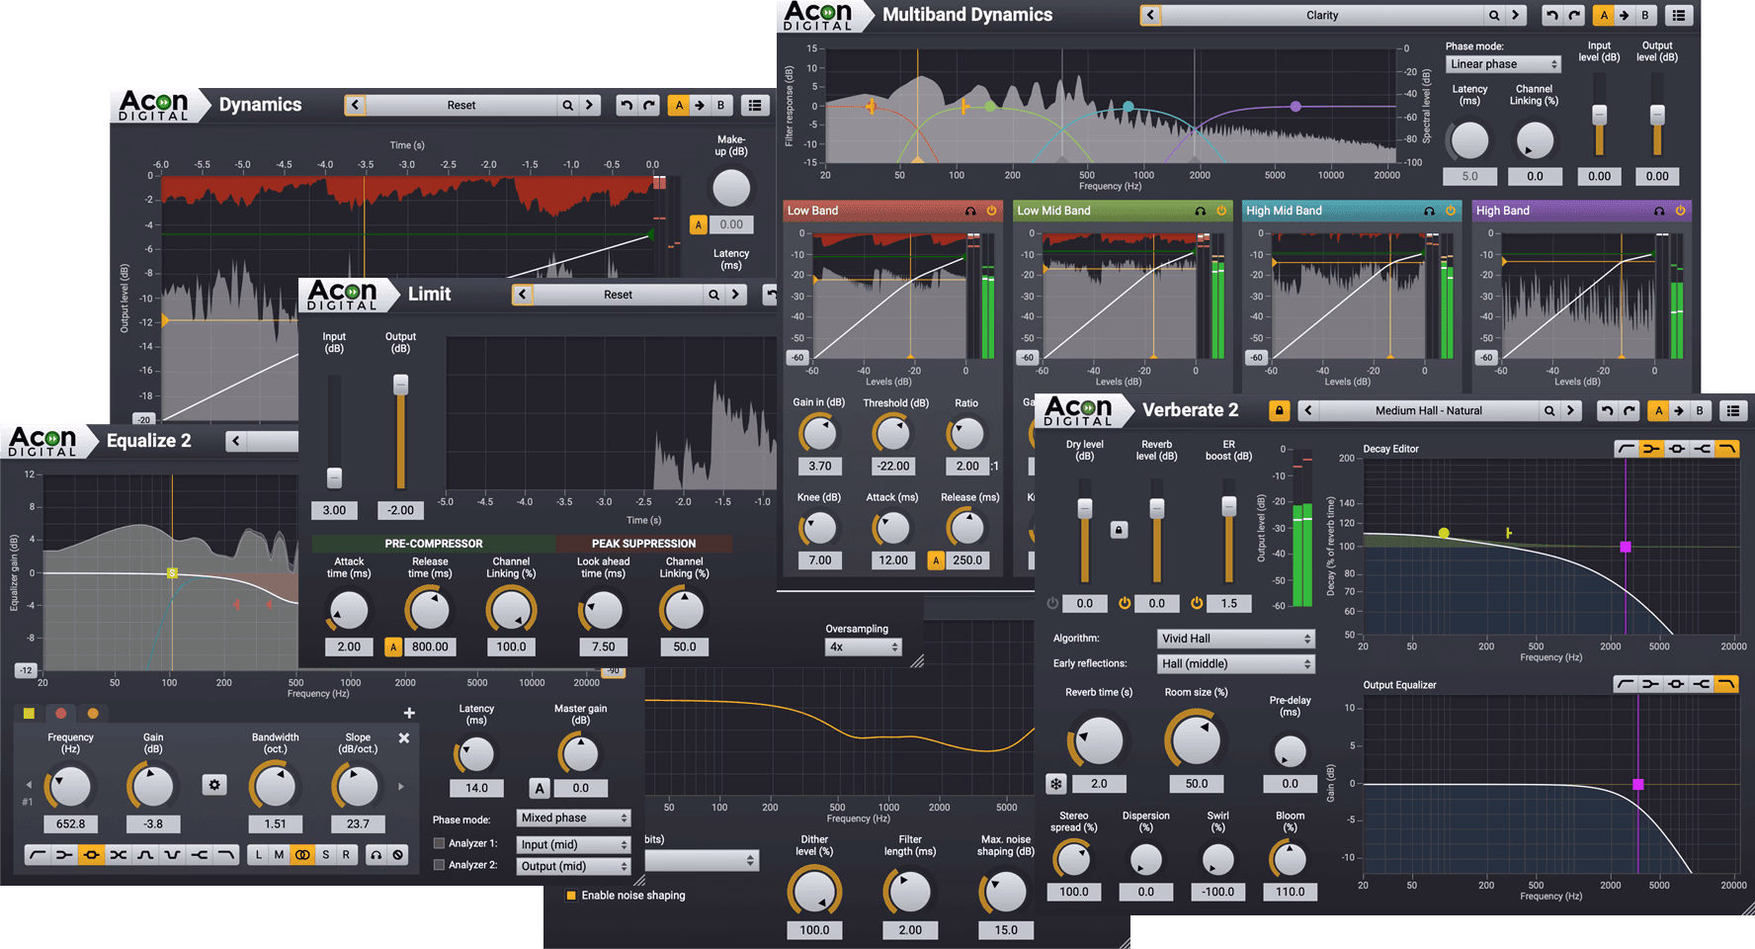The height and width of the screenshot is (949, 1755).
Task: Toggle the auto A button next to Master gain
Action: pos(540,789)
